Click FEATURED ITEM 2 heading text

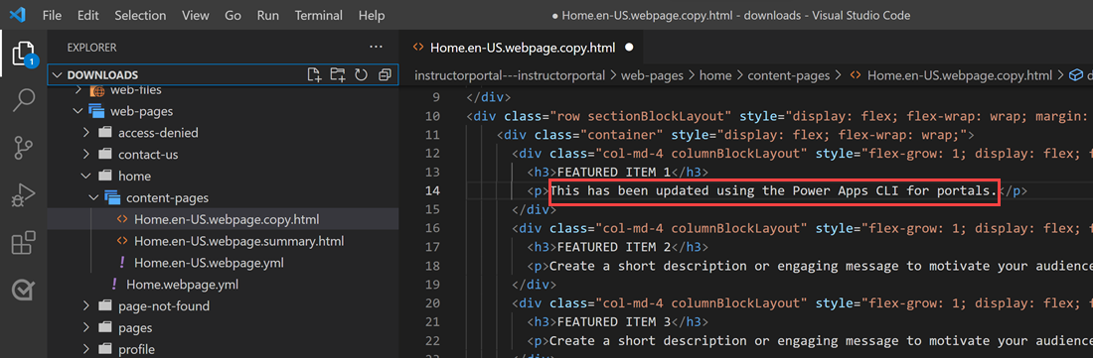tap(613, 247)
